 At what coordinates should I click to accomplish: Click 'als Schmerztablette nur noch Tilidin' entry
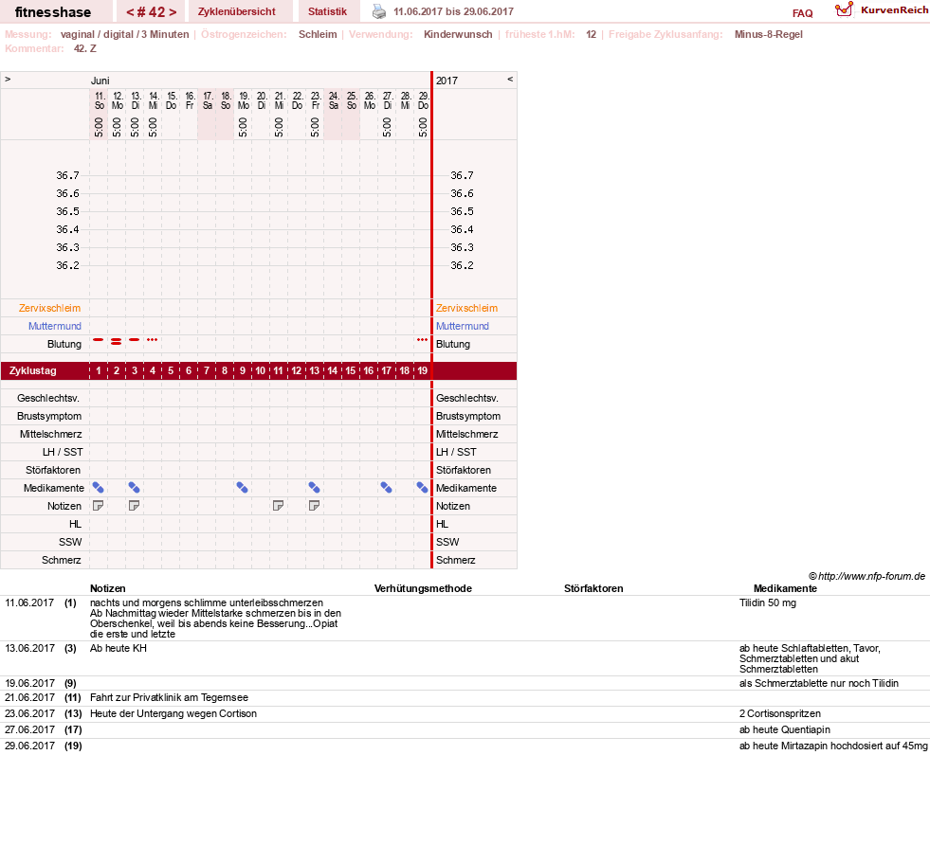(x=818, y=683)
